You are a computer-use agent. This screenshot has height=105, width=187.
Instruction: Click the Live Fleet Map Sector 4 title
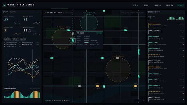[x=55, y=12]
